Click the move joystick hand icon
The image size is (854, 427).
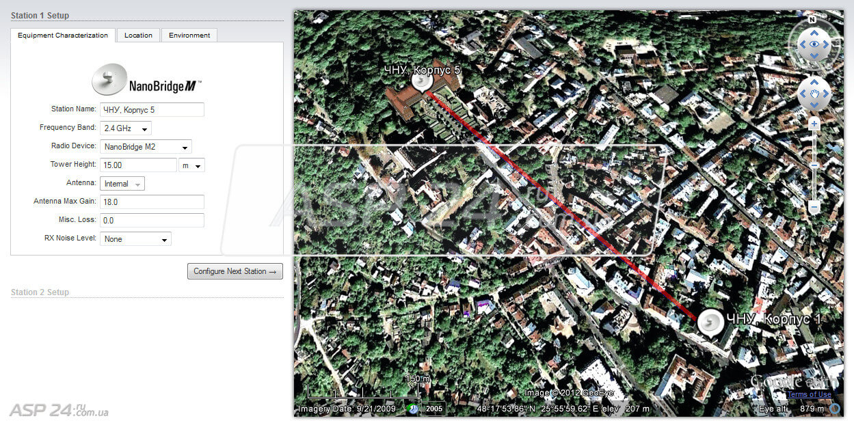814,93
